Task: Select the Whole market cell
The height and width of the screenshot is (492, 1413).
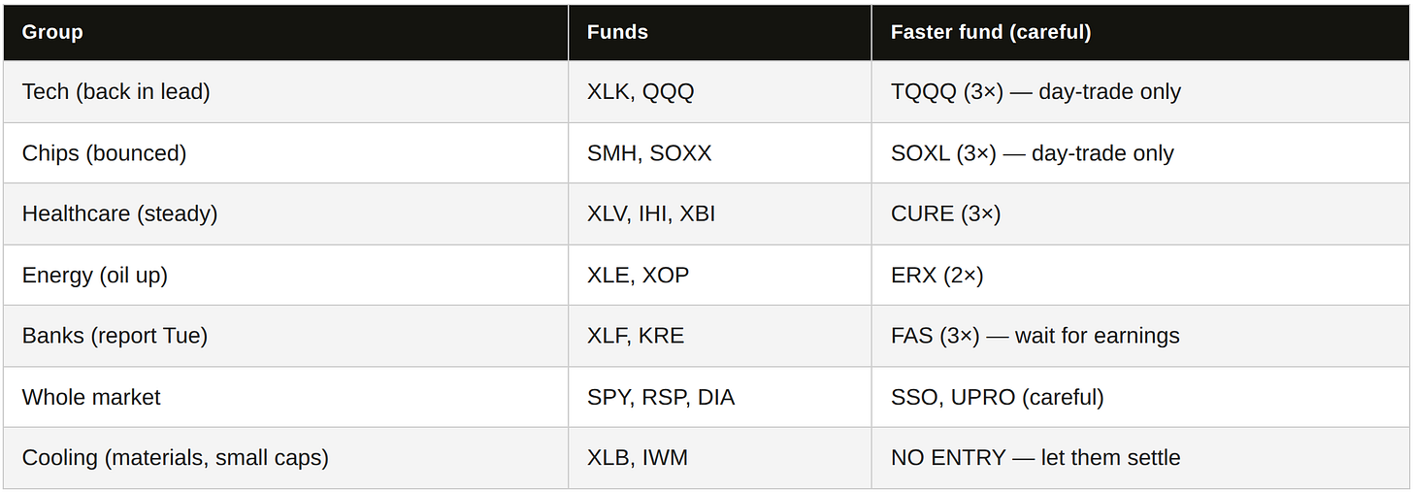Action: [286, 398]
